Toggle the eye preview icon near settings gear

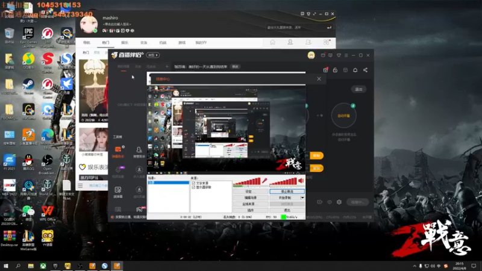[329, 202]
